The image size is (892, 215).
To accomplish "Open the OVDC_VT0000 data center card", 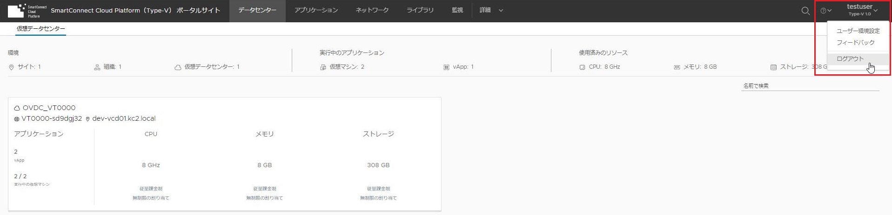I will point(224,154).
